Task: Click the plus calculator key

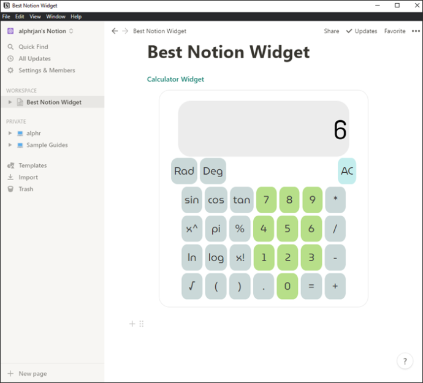Action: click(335, 286)
